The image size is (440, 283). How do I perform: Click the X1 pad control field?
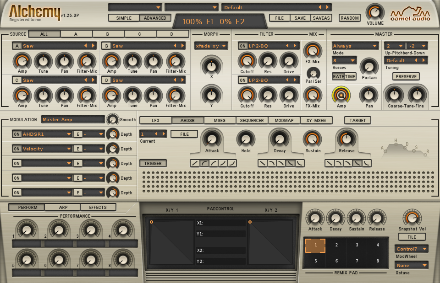220,223
